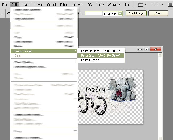
Task: Click the resolution input field
Action: [94, 13]
